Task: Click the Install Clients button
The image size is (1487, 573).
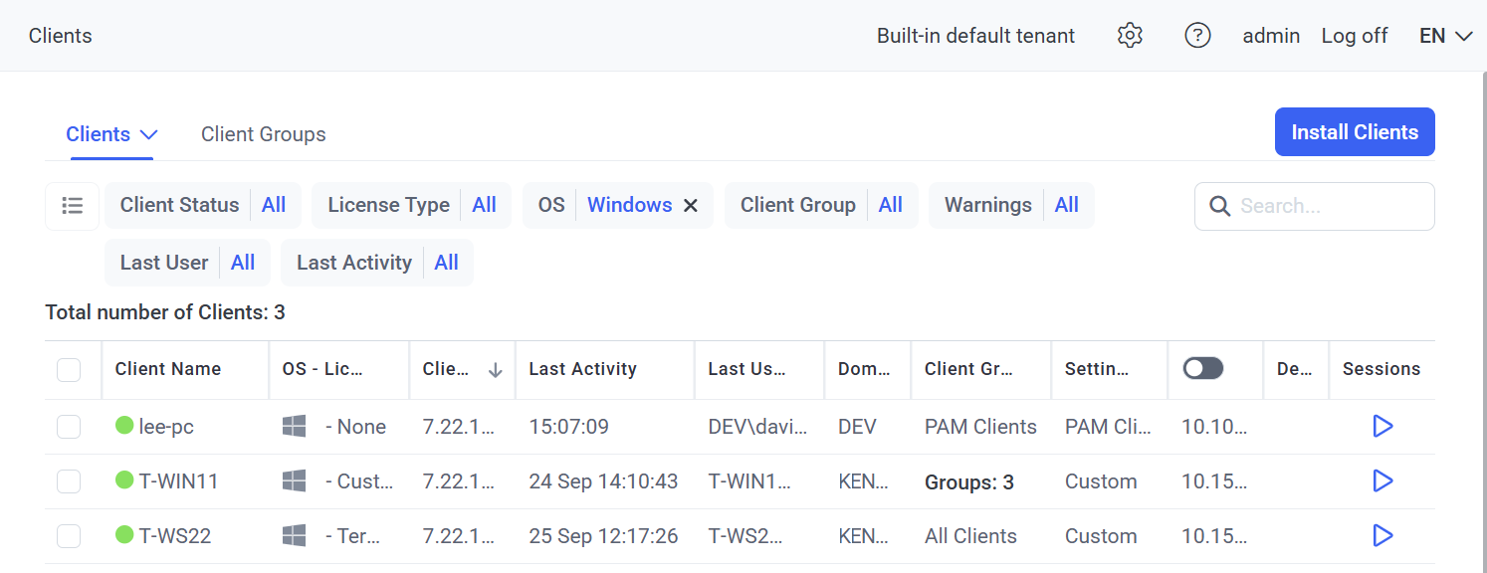Action: (x=1354, y=132)
